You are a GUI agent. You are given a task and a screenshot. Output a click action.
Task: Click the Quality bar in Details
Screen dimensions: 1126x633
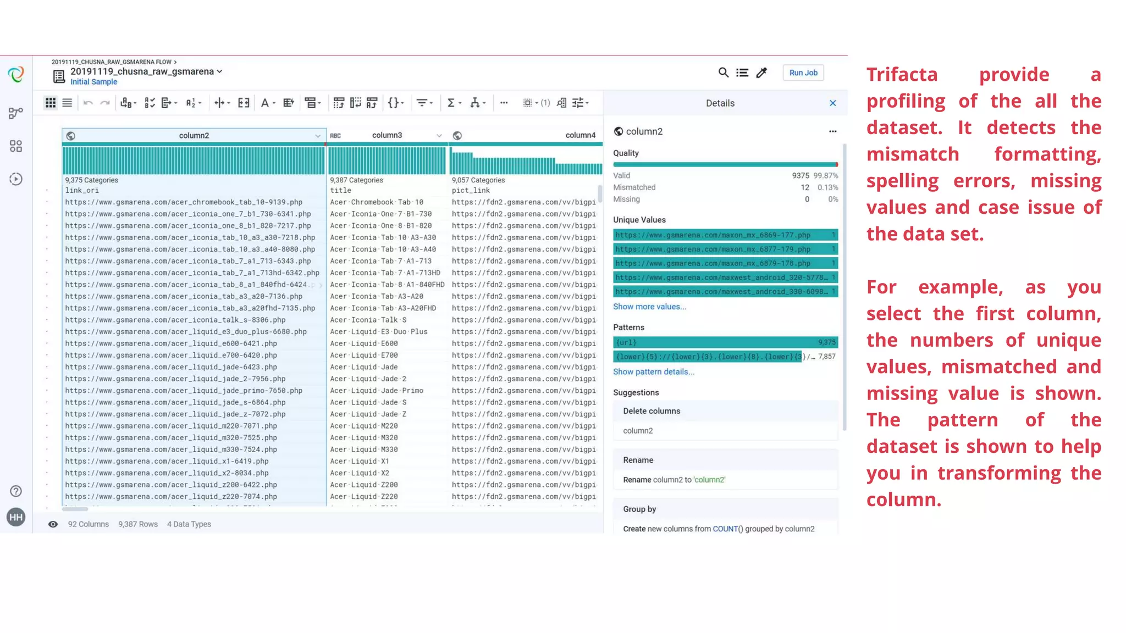(725, 164)
